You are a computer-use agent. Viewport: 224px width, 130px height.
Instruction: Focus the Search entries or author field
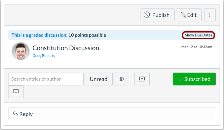(x=46, y=79)
